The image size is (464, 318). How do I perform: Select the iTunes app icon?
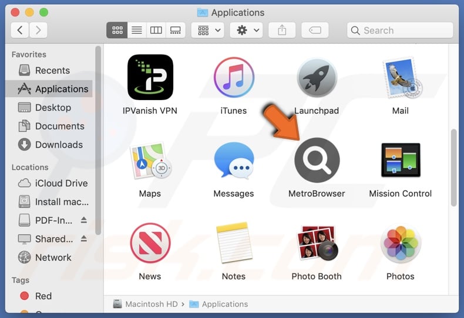click(x=234, y=77)
